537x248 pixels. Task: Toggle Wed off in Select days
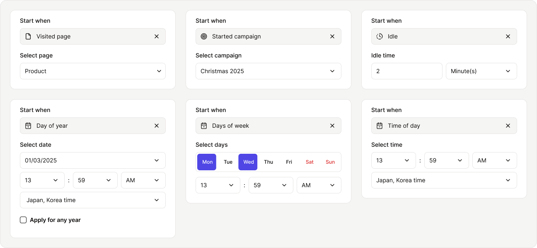click(248, 162)
